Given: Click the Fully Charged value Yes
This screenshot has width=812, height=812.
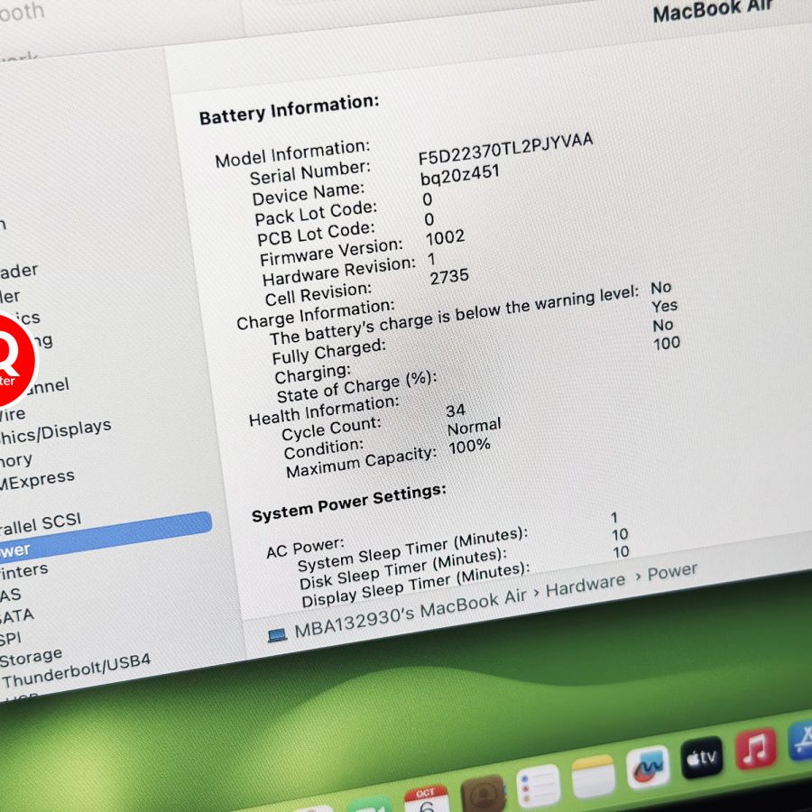Looking at the screenshot, I should tap(664, 307).
